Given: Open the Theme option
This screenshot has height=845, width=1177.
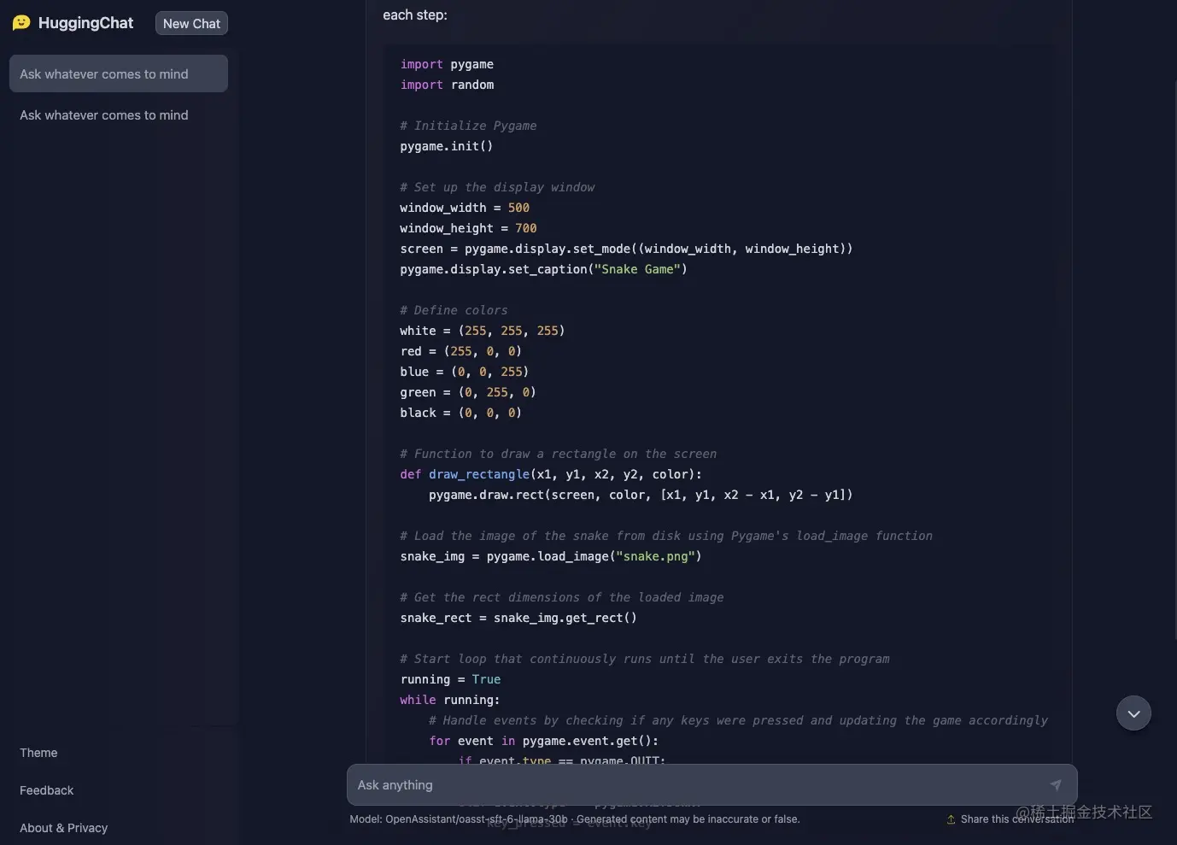Looking at the screenshot, I should pos(38,753).
